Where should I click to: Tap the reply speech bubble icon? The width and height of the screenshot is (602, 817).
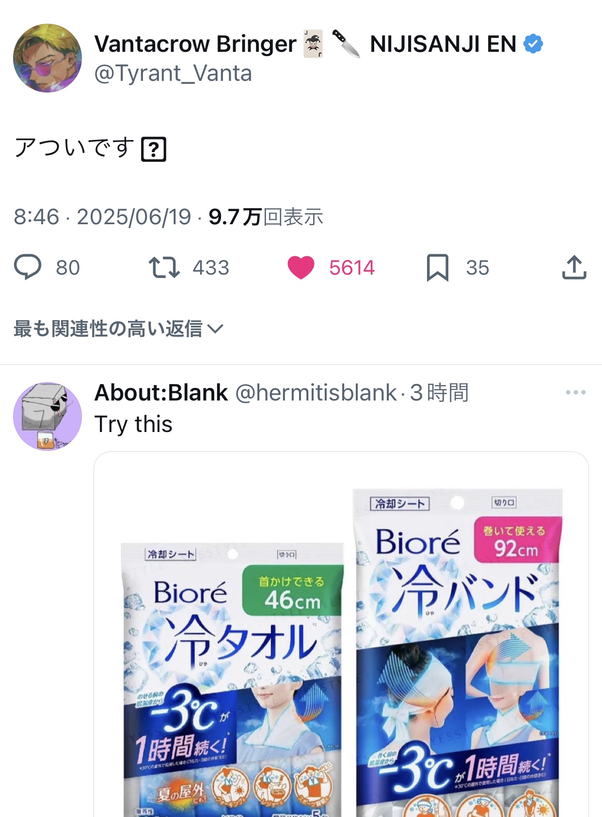[28, 267]
